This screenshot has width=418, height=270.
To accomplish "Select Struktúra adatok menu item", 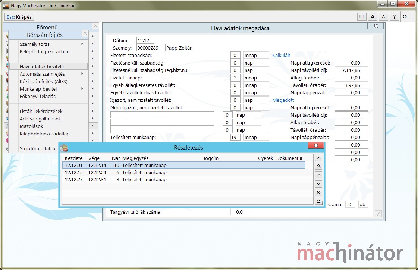I will click(x=38, y=148).
